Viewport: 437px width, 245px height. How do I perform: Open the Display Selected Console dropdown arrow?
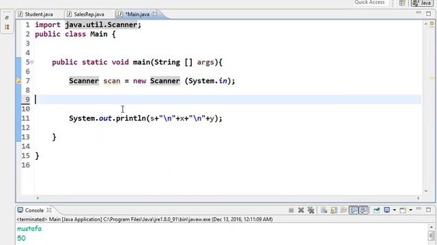pos(395,210)
